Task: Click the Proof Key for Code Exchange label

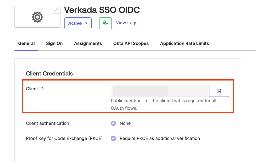Action: 64,138
